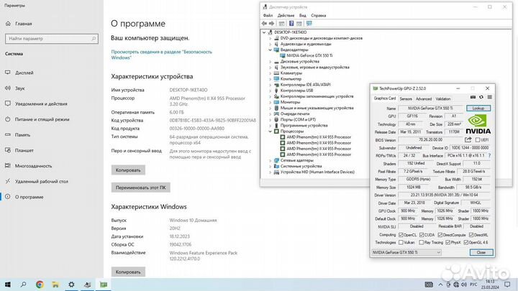
Task: Collapse the Процессоры node
Action: click(x=271, y=131)
